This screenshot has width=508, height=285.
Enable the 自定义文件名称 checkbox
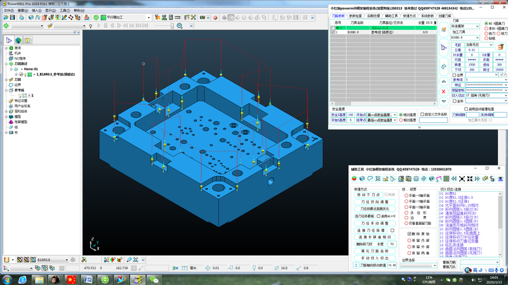(x=422, y=115)
